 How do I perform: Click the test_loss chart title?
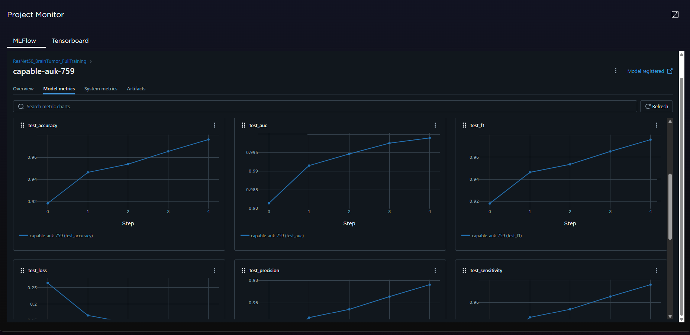coord(38,270)
